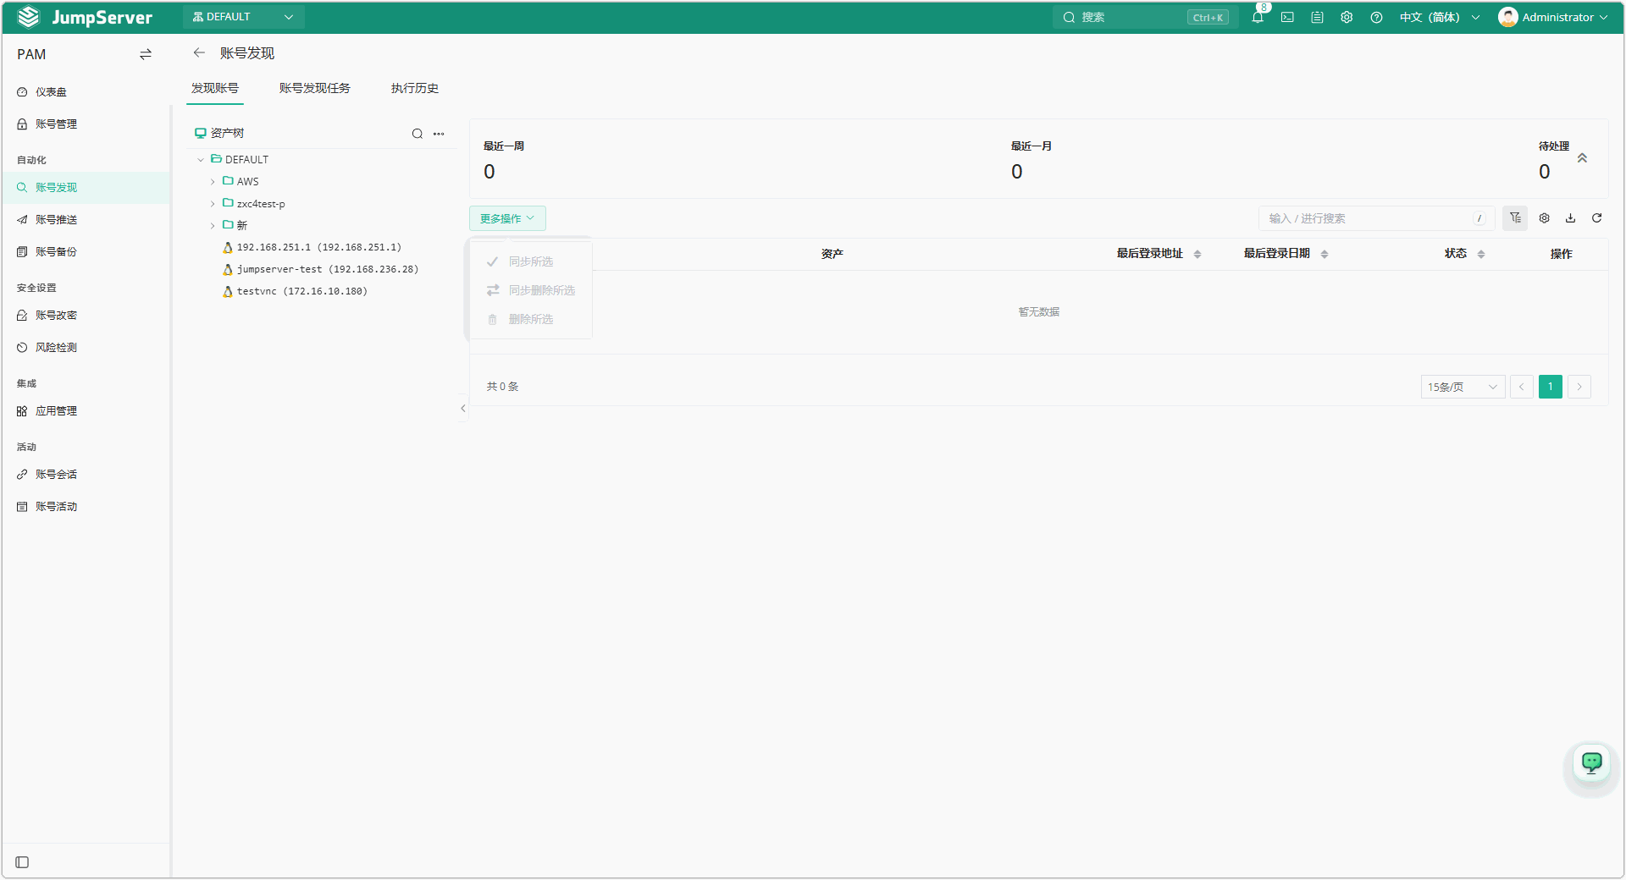Collapse the asset tree panel handle
The height and width of the screenshot is (880, 1626).
[x=463, y=408]
